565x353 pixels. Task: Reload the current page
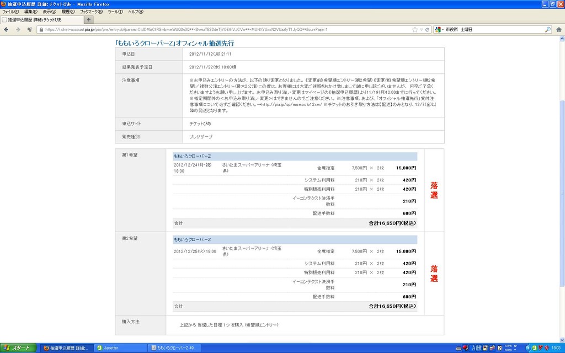click(428, 30)
